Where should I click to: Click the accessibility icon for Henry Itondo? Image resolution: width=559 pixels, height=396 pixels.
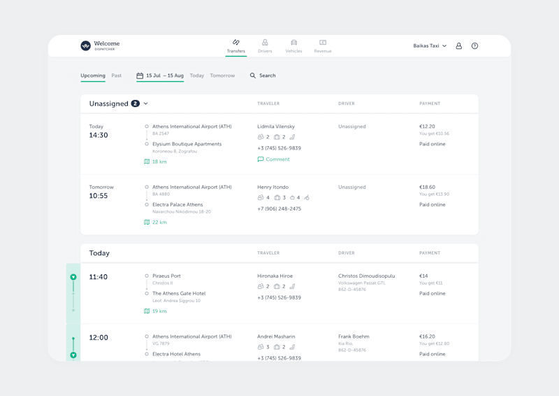(x=307, y=197)
